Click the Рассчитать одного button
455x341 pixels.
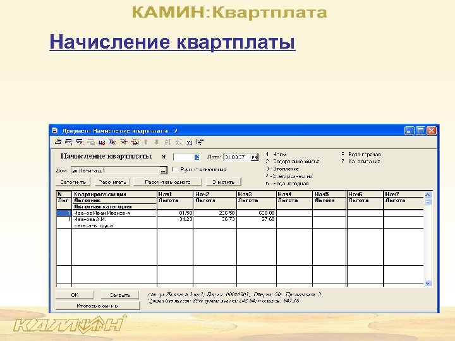click(167, 182)
